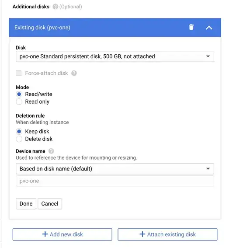Click the help icon beside Device name
Image resolution: width=236 pixels, height=248 pixels.
[51, 151]
